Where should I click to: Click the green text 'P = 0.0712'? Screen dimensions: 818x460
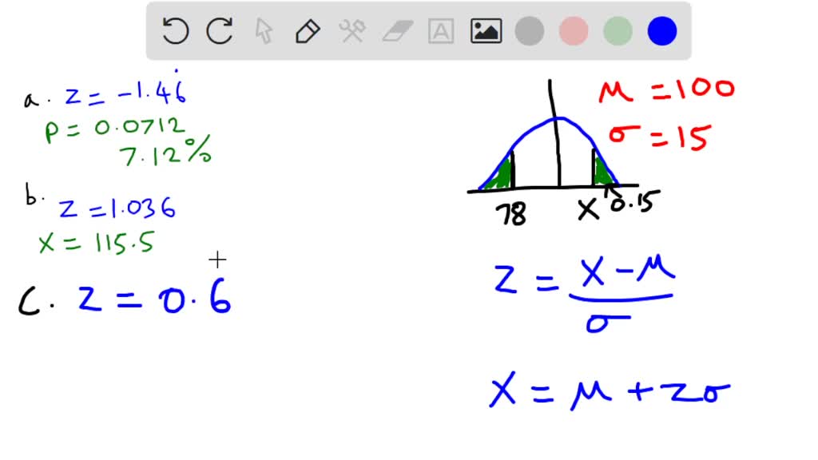[x=115, y=129]
